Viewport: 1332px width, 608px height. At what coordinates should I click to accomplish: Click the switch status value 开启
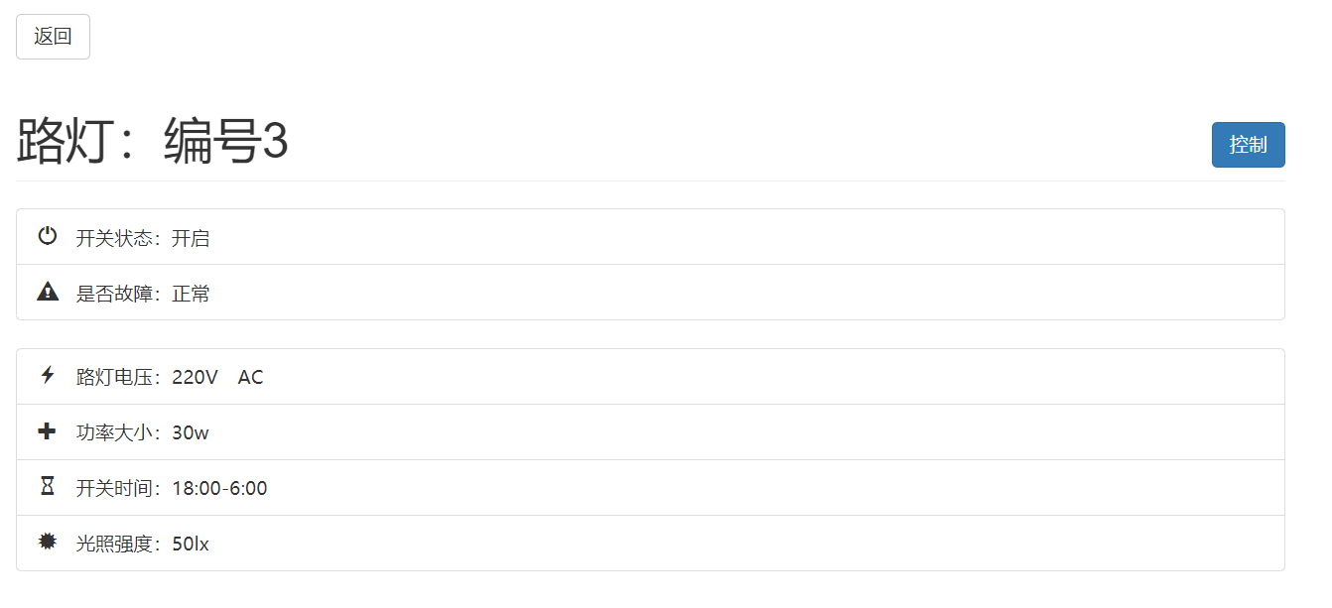(191, 239)
